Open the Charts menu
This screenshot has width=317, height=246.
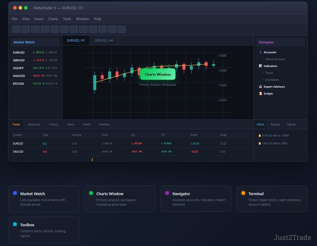53,19
